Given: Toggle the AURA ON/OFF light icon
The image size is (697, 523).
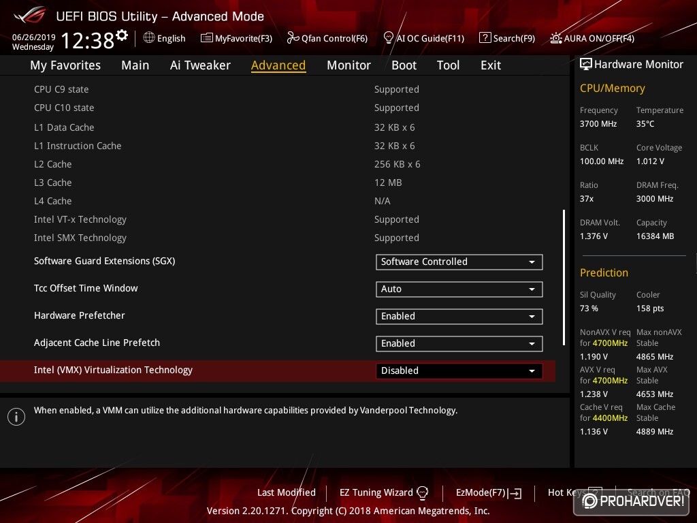Looking at the screenshot, I should [x=555, y=38].
